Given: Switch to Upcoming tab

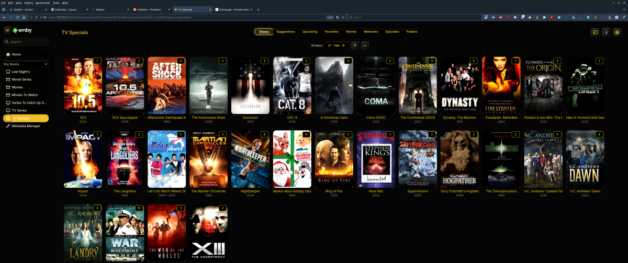Looking at the screenshot, I should (x=310, y=31).
